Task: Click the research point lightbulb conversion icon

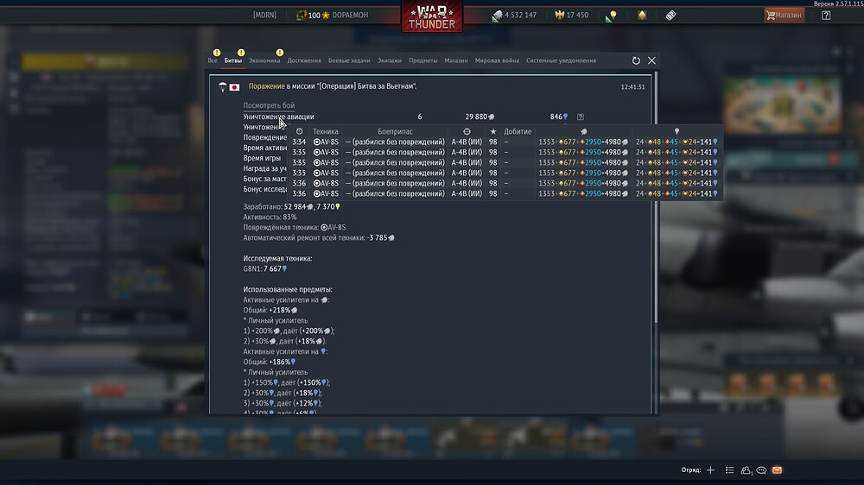Action: (x=611, y=16)
